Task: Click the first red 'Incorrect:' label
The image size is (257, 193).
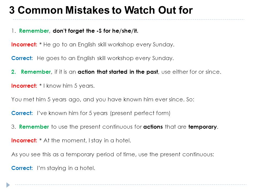Action: click(x=24, y=44)
